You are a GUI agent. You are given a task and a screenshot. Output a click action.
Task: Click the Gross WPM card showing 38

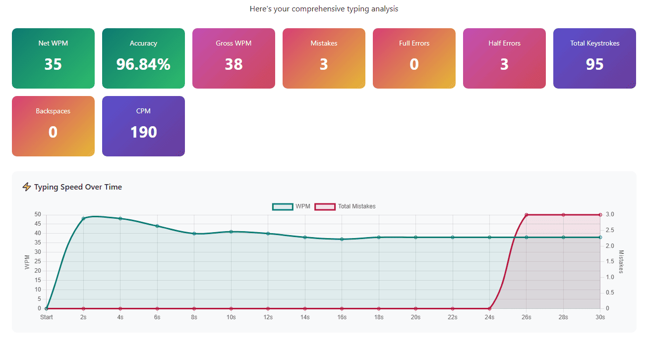[234, 58]
